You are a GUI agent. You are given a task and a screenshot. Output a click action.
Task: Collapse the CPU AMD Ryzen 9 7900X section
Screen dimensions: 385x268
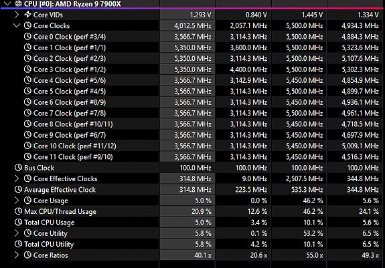[x=7, y=3]
